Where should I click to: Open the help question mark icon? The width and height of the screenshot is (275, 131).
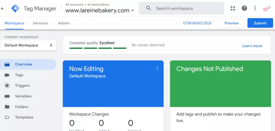click(244, 8)
